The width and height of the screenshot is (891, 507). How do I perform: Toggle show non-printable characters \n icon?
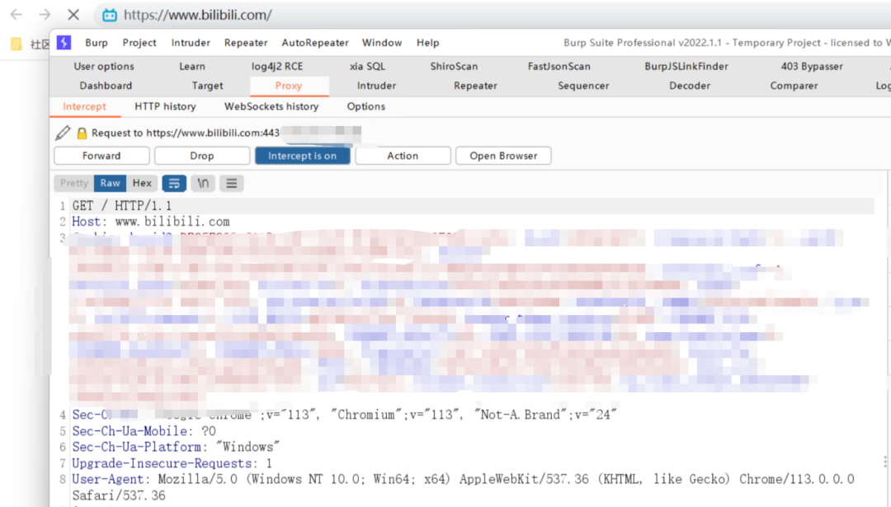coord(203,183)
